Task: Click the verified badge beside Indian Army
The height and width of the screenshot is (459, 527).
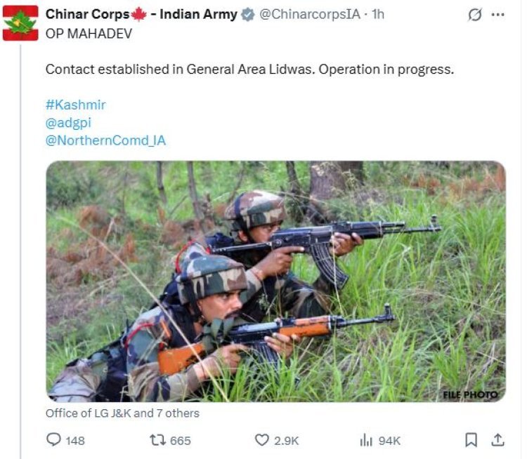Action: (x=248, y=15)
